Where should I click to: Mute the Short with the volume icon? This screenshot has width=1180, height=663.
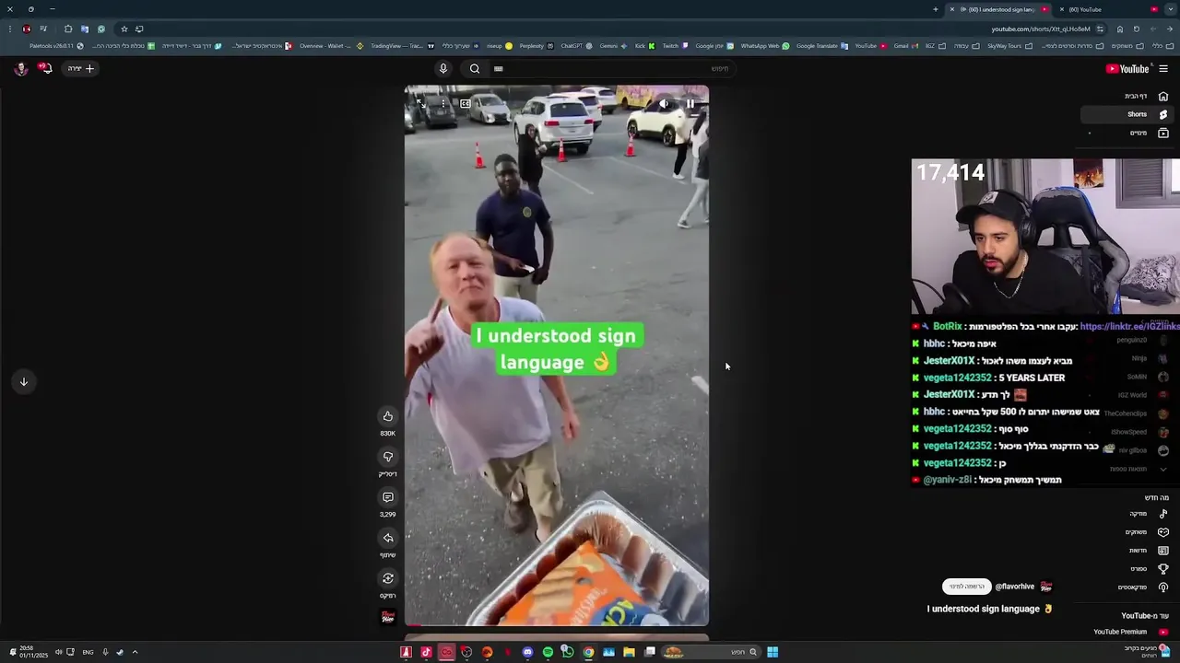(x=664, y=104)
